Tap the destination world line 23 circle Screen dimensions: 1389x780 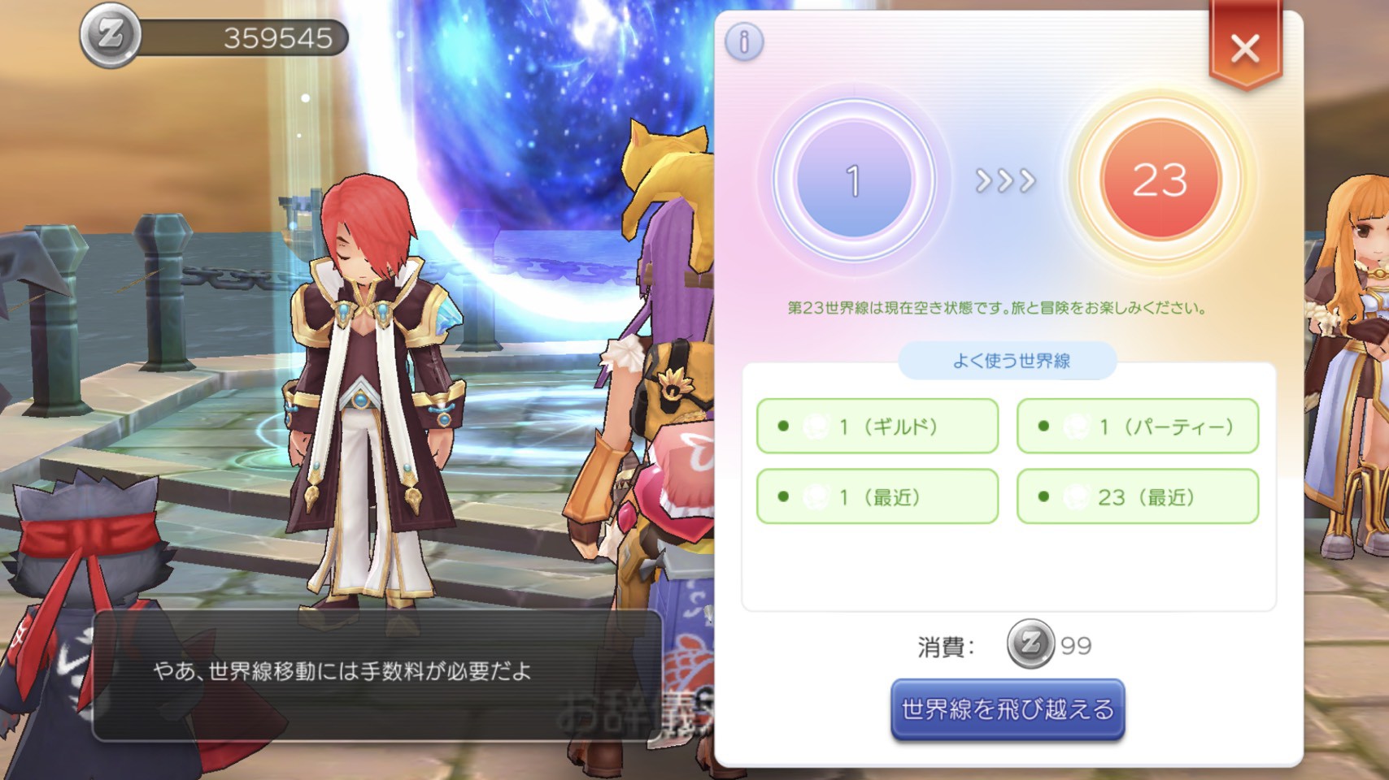point(1160,180)
